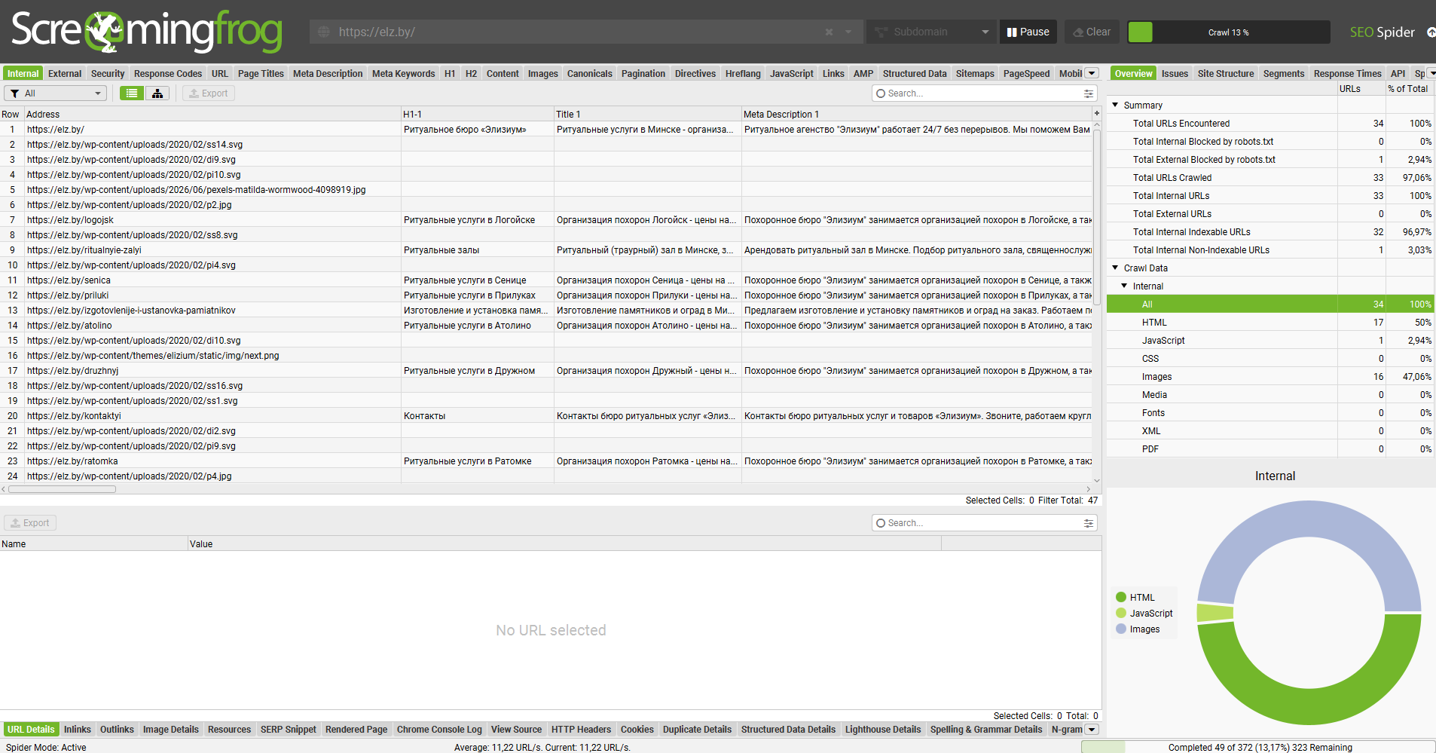
Task: Click the horizontal scrollbar of the URL table
Action: pos(62,489)
